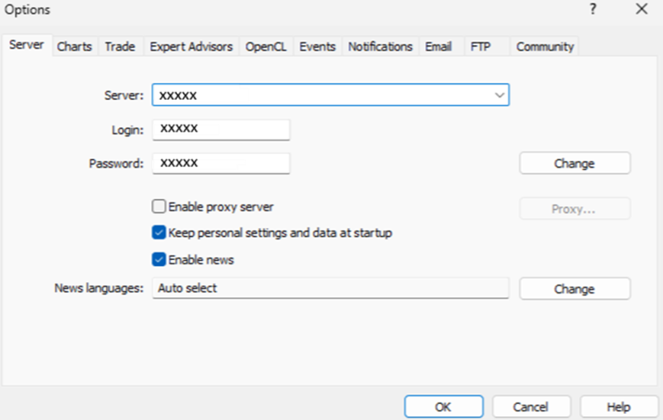Switch to the Notifications tab
The width and height of the screenshot is (663, 420).
(x=380, y=46)
